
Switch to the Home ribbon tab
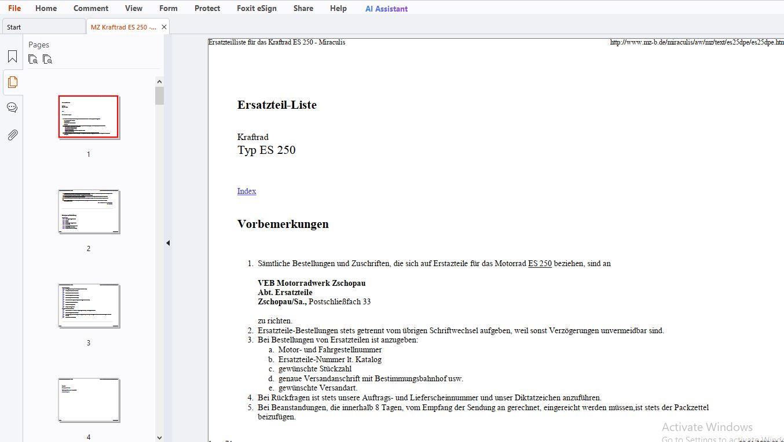46,8
